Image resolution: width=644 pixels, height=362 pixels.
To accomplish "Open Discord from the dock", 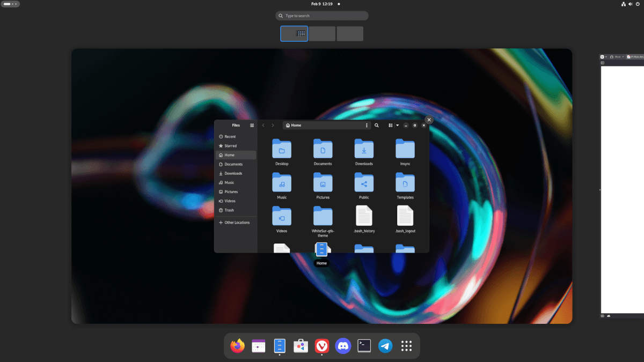I will tap(342, 345).
